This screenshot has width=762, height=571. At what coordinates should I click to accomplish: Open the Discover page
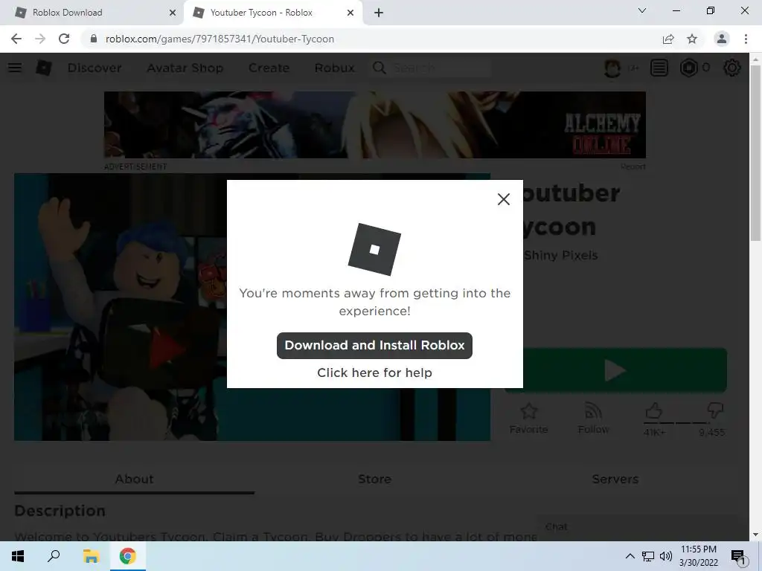95,68
